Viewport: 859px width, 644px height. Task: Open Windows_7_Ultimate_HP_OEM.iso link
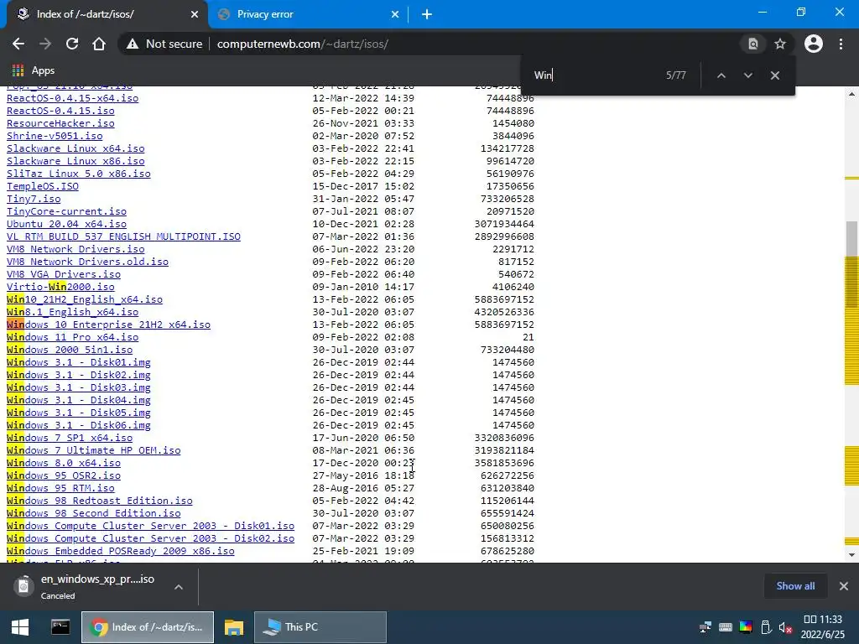[x=94, y=450]
